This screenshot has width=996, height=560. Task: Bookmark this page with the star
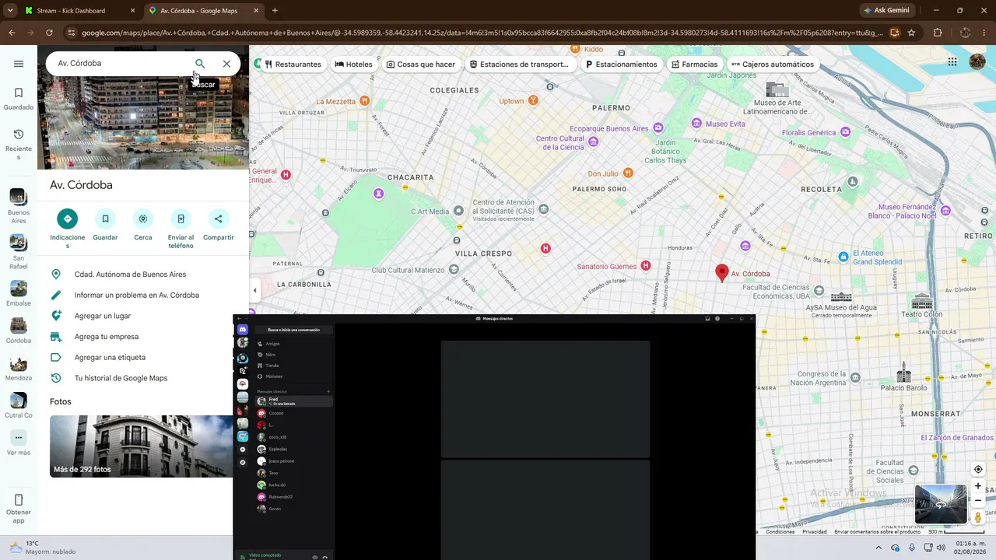(x=911, y=33)
